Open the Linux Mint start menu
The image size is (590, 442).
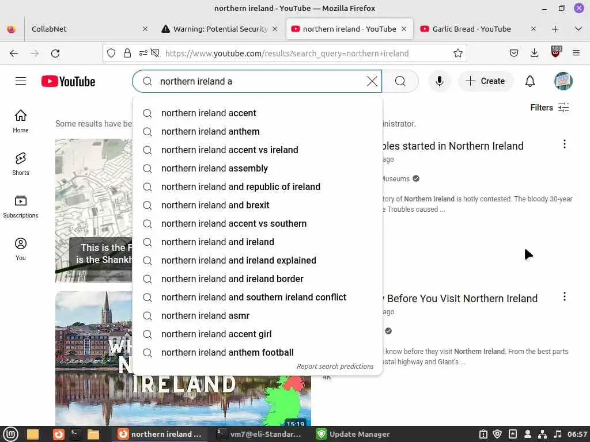click(11, 434)
